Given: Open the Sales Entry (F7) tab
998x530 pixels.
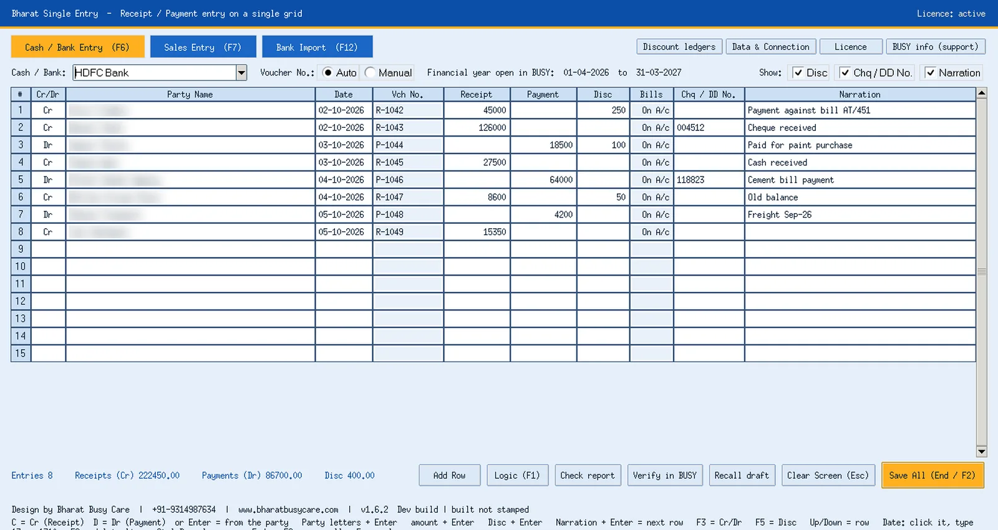Looking at the screenshot, I should pyautogui.click(x=203, y=47).
